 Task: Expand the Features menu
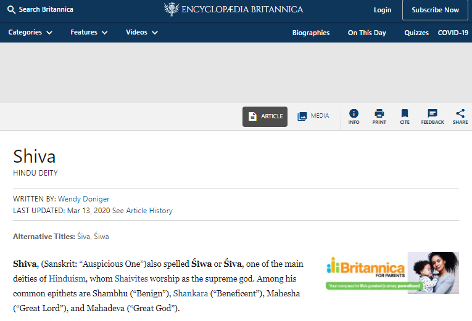tap(89, 33)
